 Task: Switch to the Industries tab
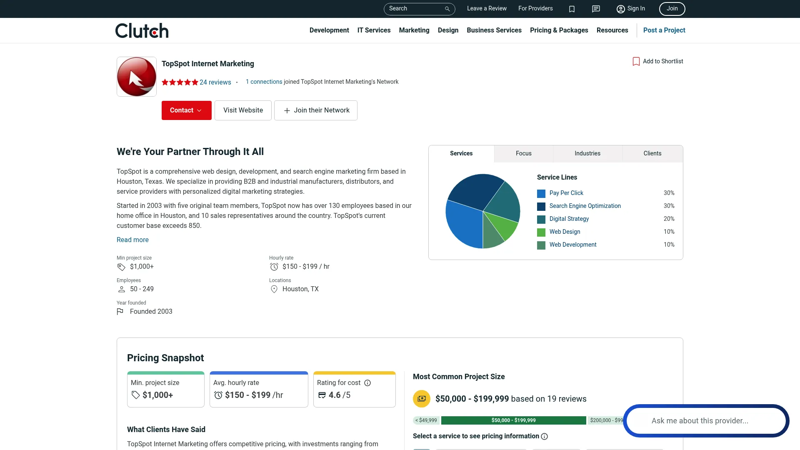[x=587, y=153]
